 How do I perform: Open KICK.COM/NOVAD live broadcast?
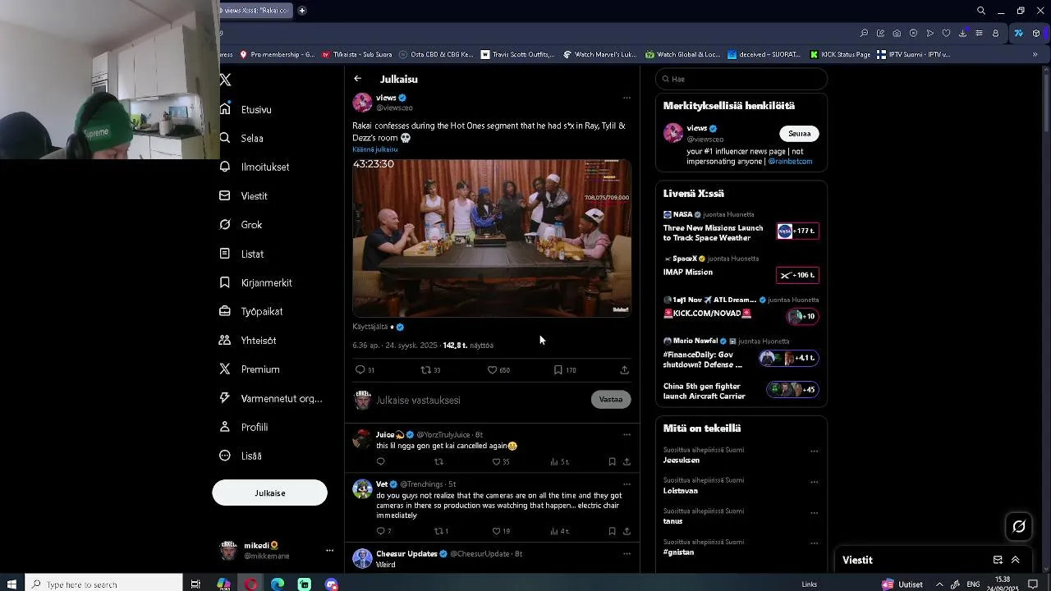[x=741, y=310]
